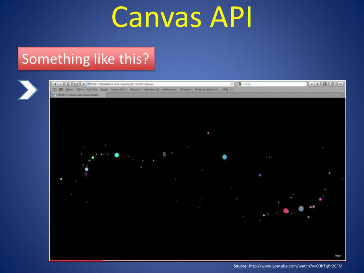Image resolution: width=364 pixels, height=273 pixels.
Task: Open the YouTube source URL link
Action: 295,266
